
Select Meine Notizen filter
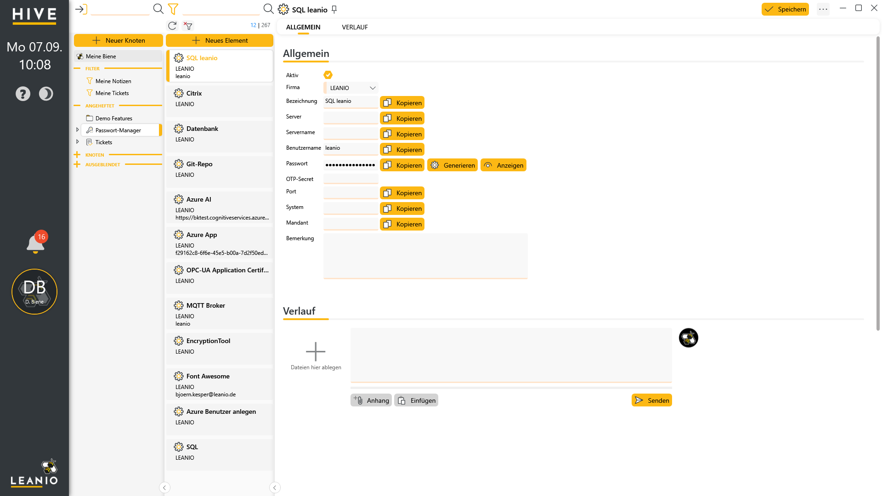(x=113, y=81)
